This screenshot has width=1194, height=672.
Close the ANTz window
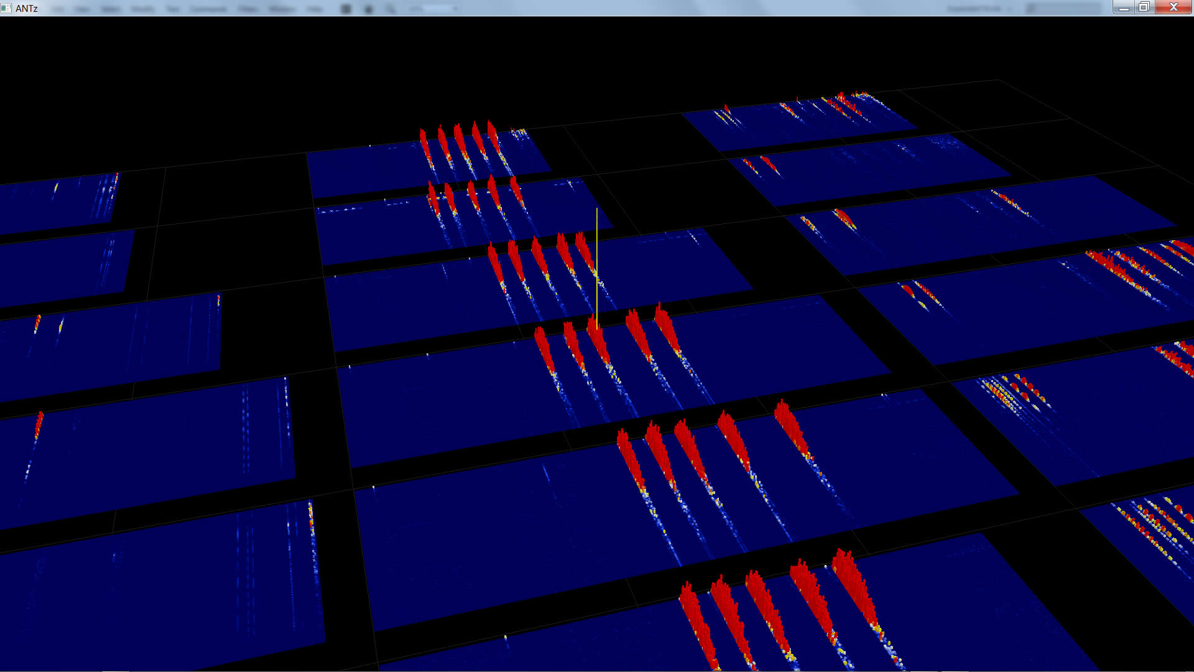tap(1173, 7)
